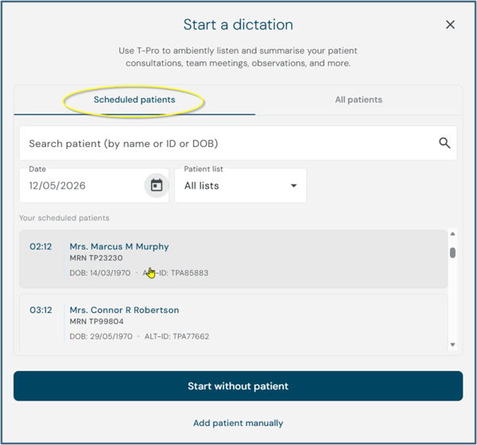
Task: Select patient Mrs. Marcus M Murphy
Action: pyautogui.click(x=233, y=259)
